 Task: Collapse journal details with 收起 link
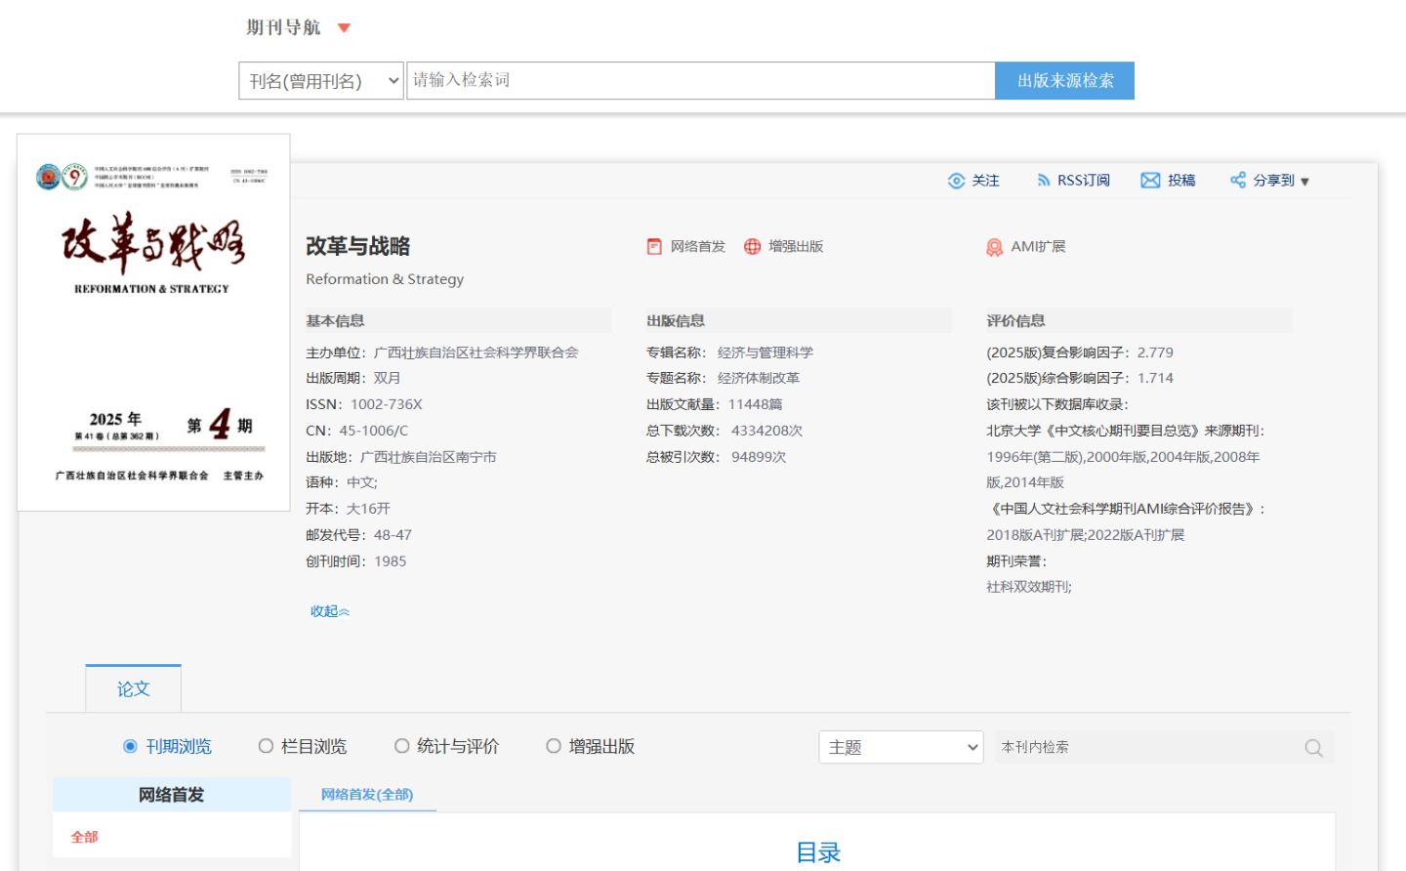pos(329,611)
